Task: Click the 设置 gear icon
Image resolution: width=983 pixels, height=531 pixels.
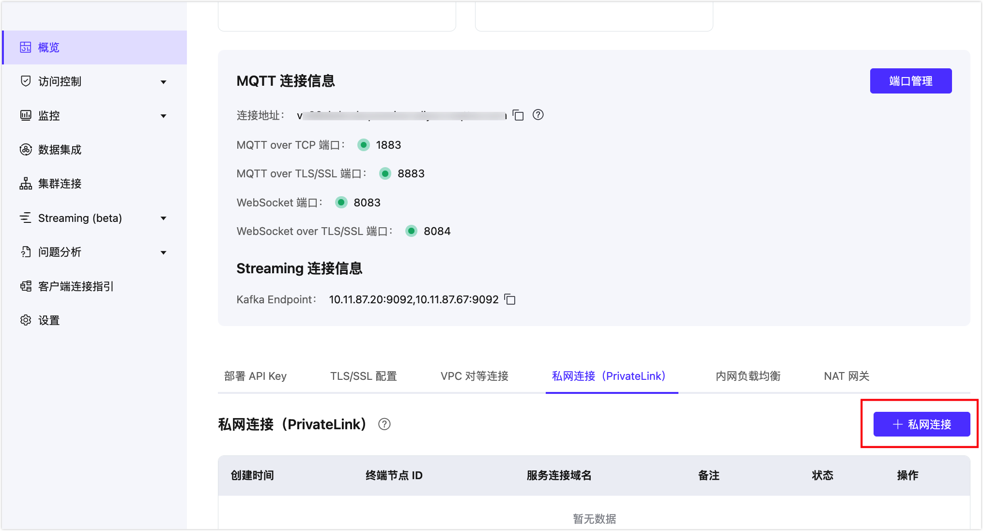Action: point(26,320)
